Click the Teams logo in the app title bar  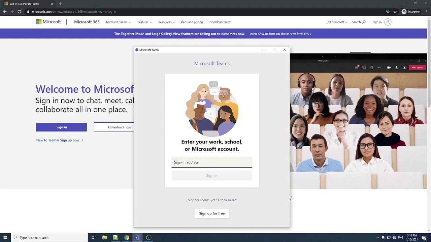point(136,50)
